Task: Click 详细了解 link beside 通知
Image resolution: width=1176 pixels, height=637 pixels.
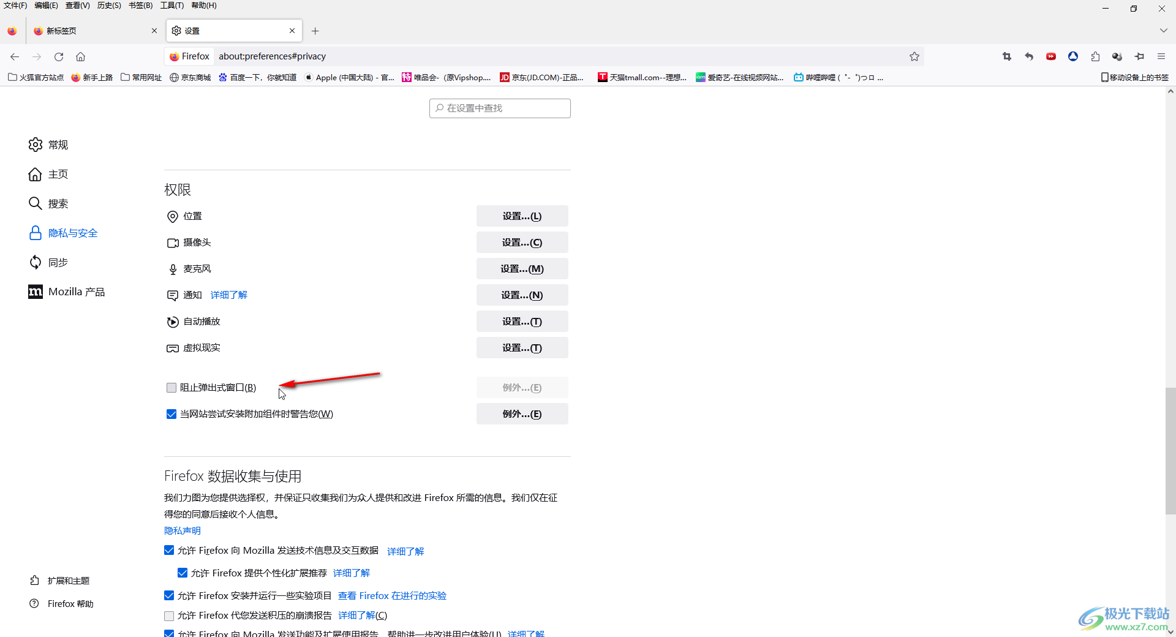Action: point(229,295)
